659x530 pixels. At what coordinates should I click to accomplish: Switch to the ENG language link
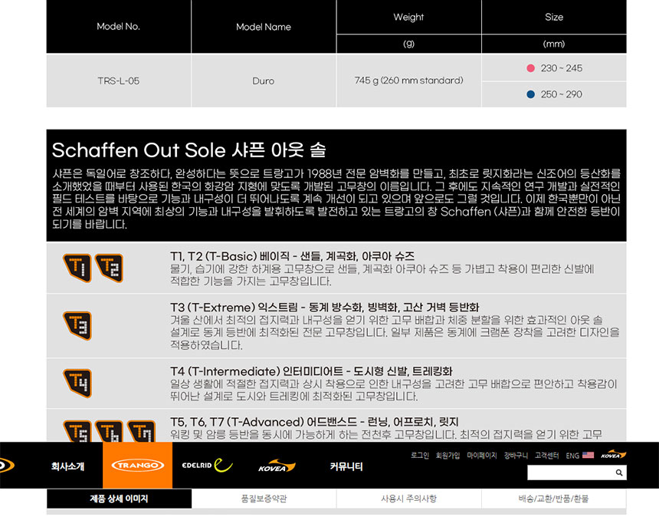(x=572, y=456)
